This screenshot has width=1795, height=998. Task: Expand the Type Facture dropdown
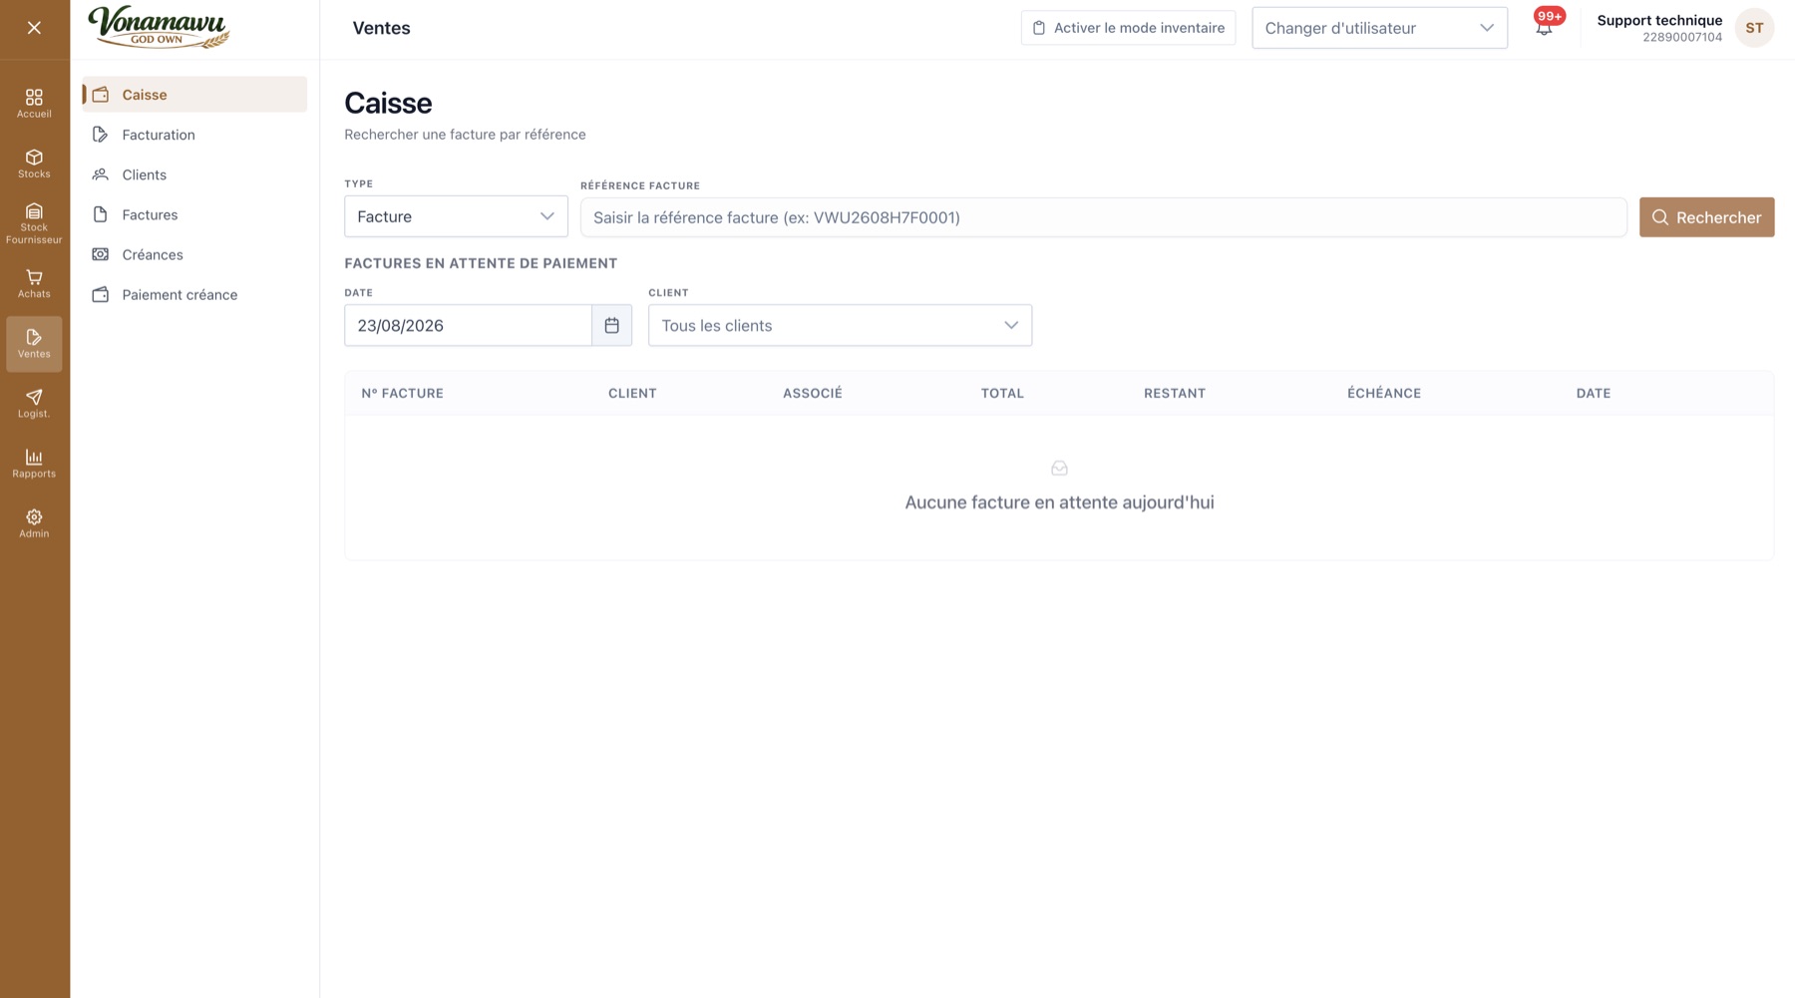tap(456, 216)
